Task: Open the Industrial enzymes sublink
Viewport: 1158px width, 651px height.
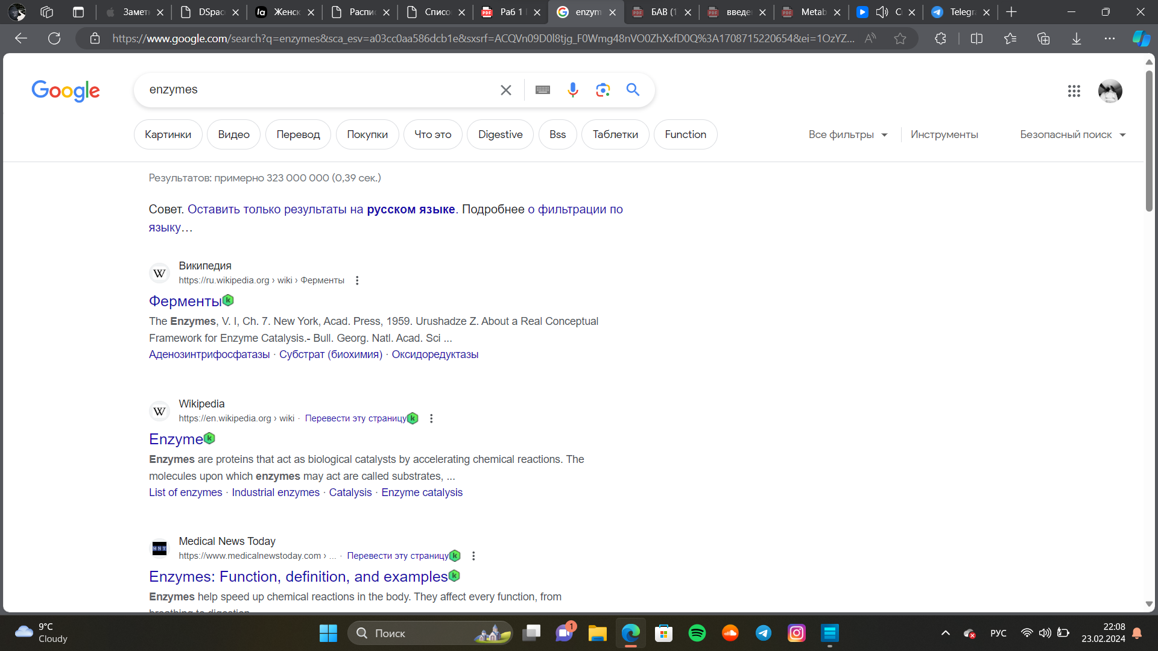Action: [276, 492]
